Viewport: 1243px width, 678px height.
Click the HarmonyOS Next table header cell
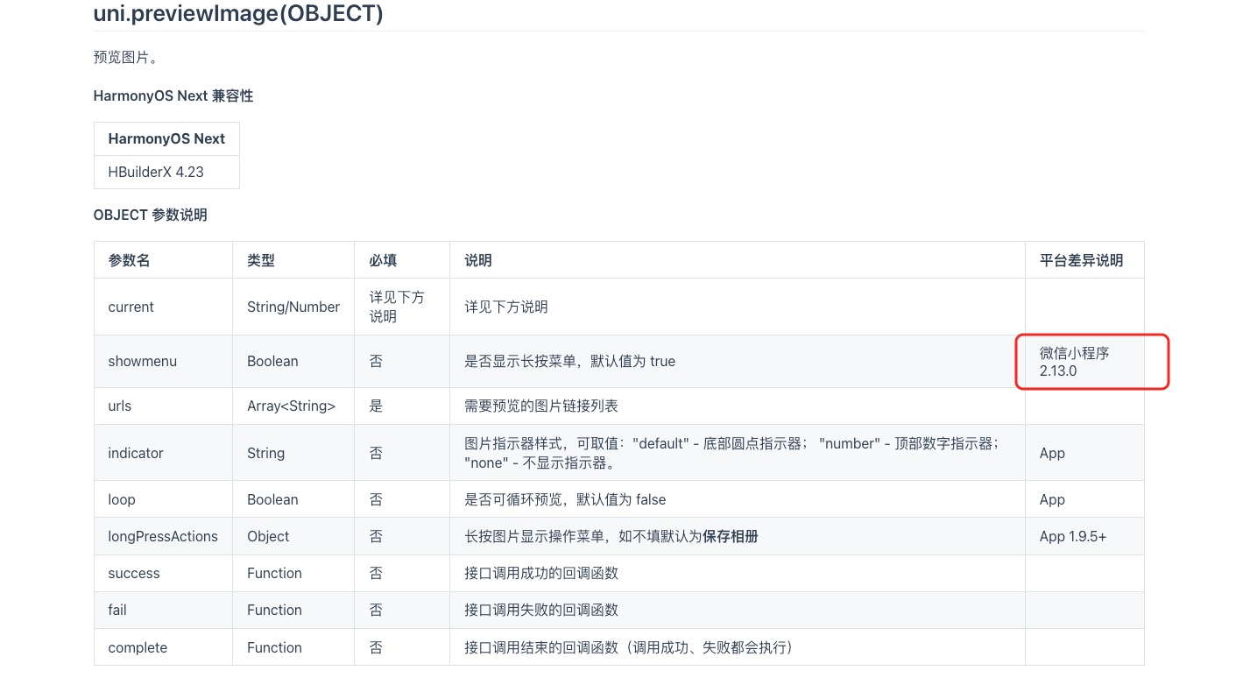pos(166,138)
